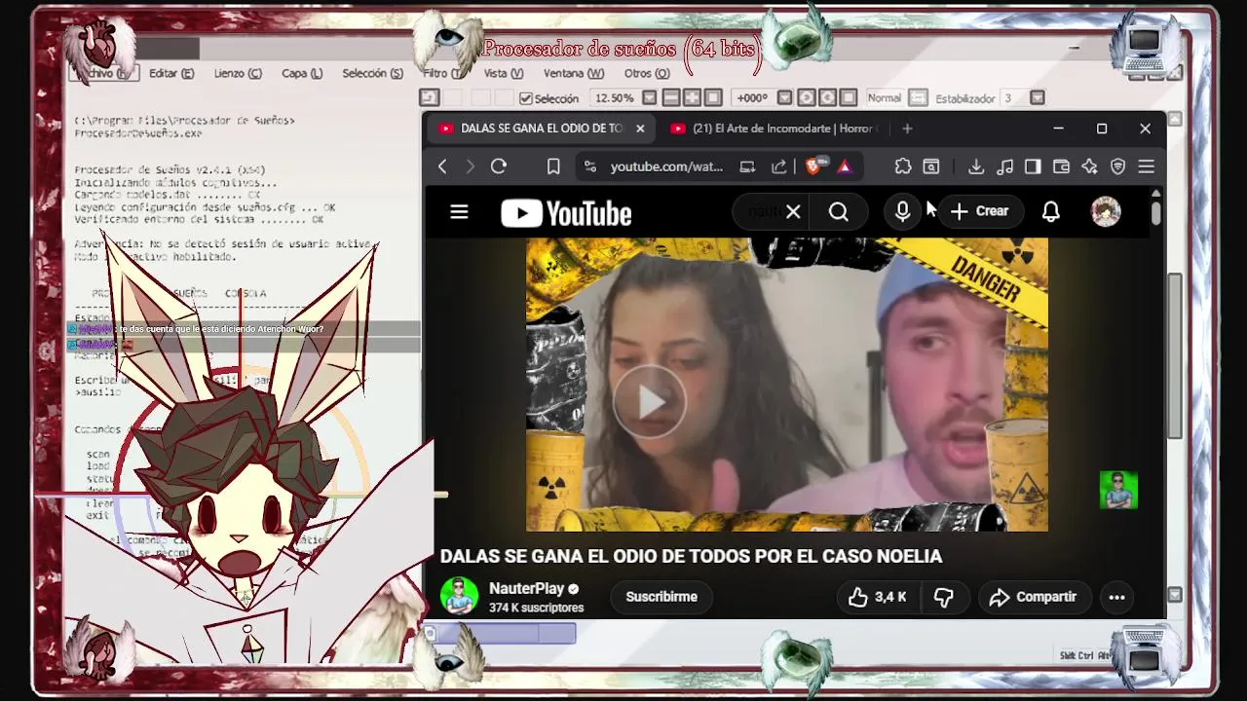Clear the YouTube search text
The height and width of the screenshot is (701, 1247).
(x=793, y=212)
